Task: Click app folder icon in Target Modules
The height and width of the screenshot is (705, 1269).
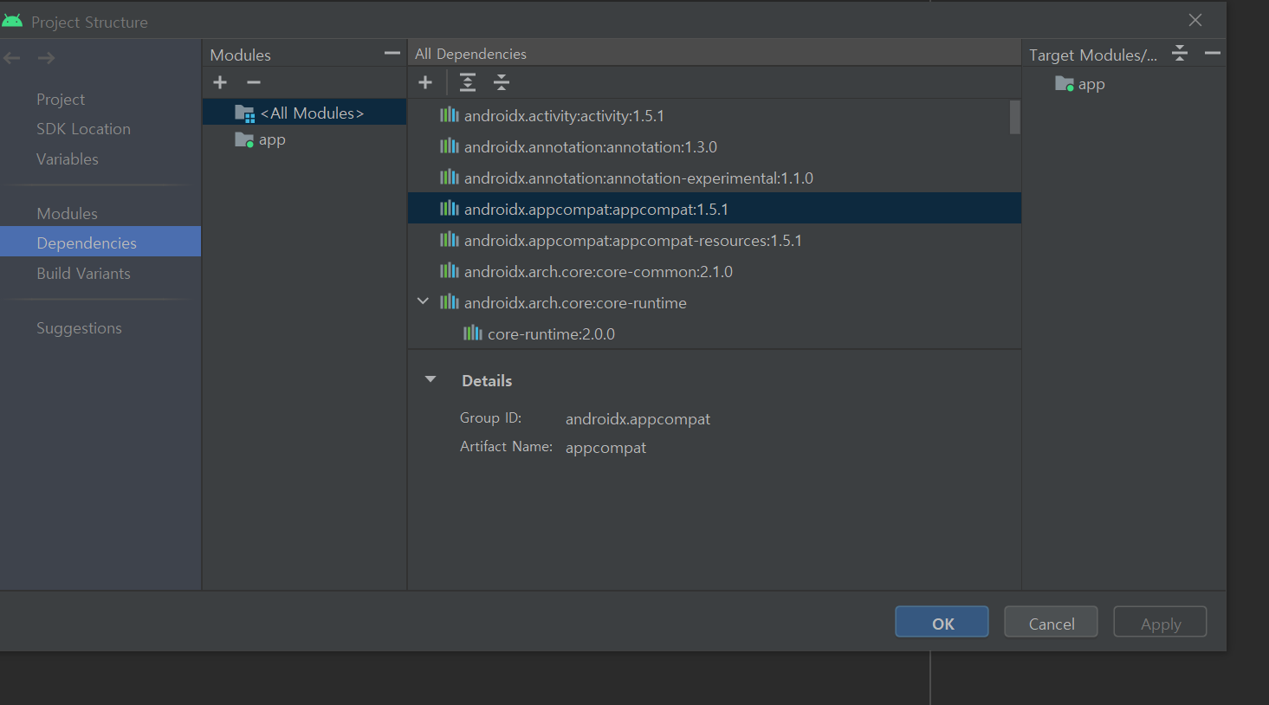Action: (1065, 84)
